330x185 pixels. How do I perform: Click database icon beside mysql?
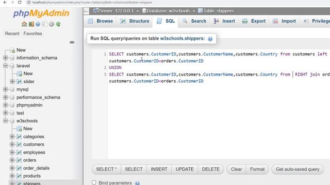[12, 89]
